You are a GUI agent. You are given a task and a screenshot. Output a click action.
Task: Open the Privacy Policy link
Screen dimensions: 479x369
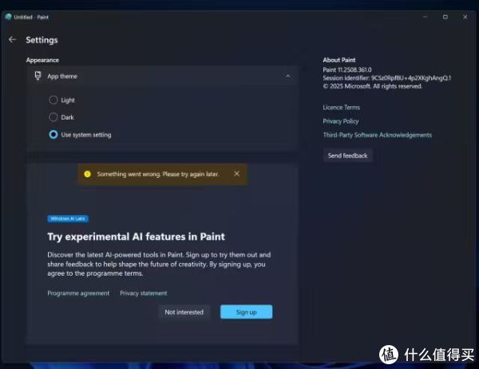[341, 121]
